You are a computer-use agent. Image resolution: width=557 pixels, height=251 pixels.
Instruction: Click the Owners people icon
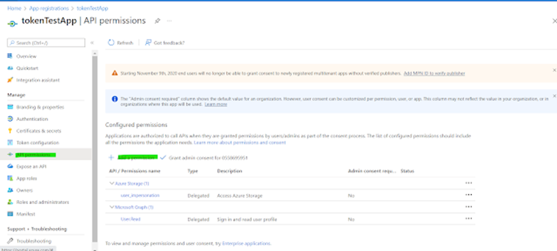[x=10, y=190]
